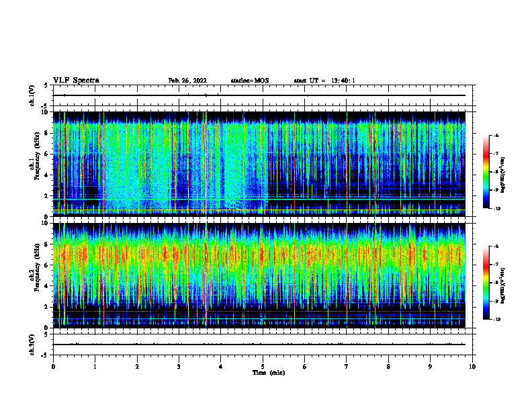Image resolution: width=532 pixels, height=411 pixels.
Task: Click the ch.2 color bar "log(PSD)" label
Action: coord(503,285)
